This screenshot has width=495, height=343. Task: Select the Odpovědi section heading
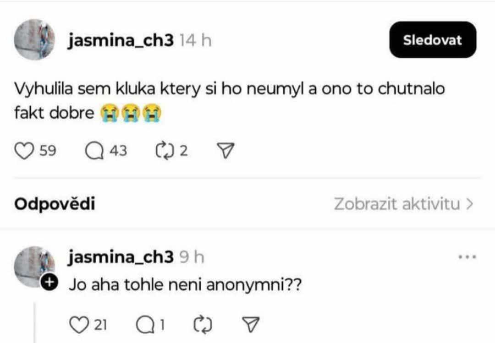[x=55, y=204]
